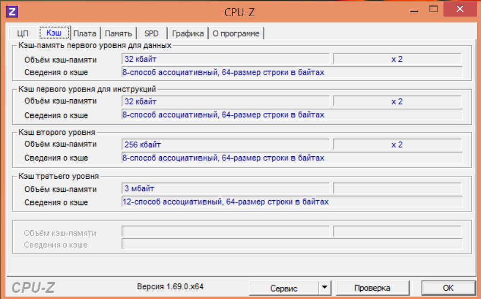
Task: Select the '12-способ ассоциативный' L3 info field
Action: [x=292, y=202]
